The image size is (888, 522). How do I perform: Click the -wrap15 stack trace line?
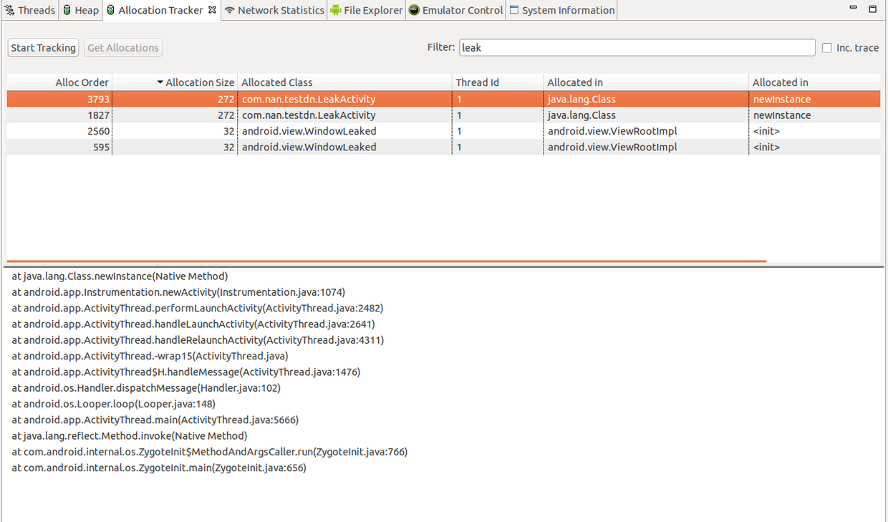(150, 356)
